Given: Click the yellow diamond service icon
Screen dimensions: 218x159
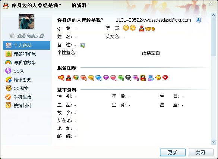Looking at the screenshot, I should pyautogui.click(x=91, y=78).
